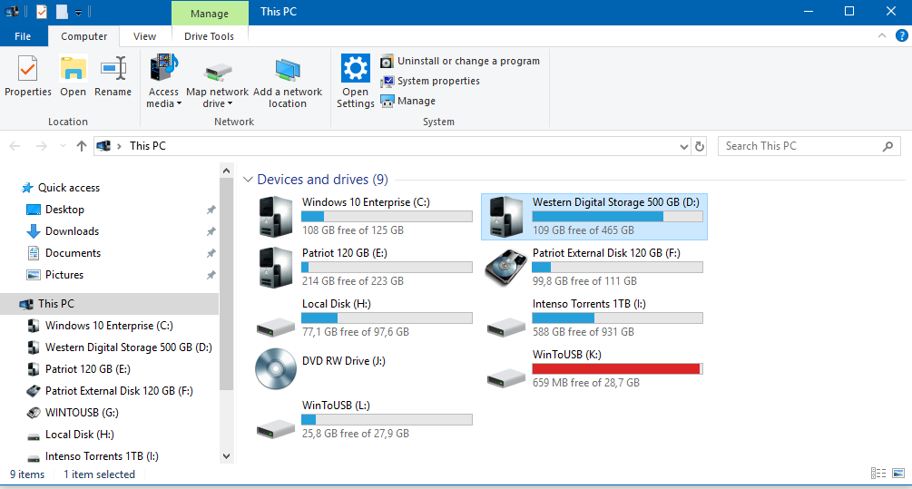Select the DVD RW Drive (J:)
The height and width of the screenshot is (489, 912).
[x=363, y=368]
